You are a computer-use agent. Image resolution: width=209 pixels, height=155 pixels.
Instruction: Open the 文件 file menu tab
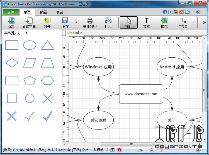click(11, 12)
